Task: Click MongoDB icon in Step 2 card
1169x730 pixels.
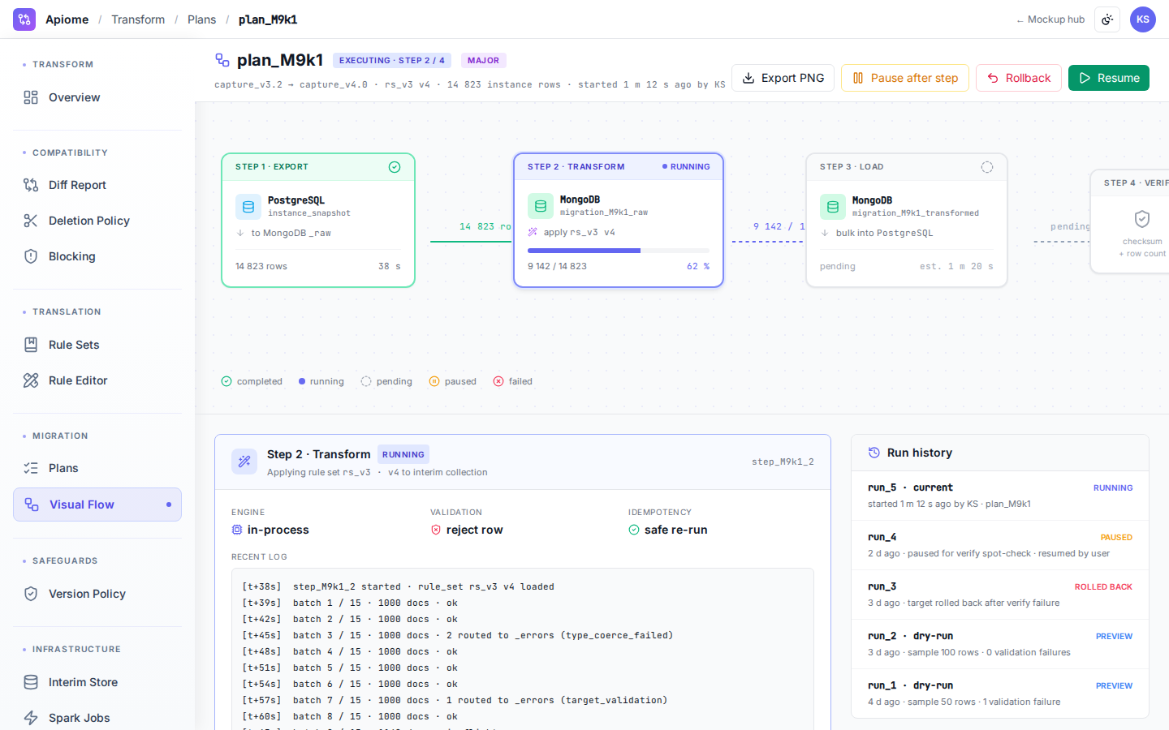Action: [x=541, y=206]
